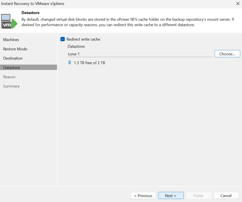Click the Luna-1 datastore field

click(140, 54)
